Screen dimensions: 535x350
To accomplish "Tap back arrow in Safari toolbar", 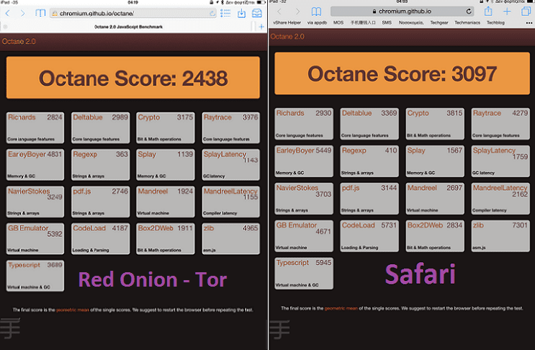I will (279, 12).
